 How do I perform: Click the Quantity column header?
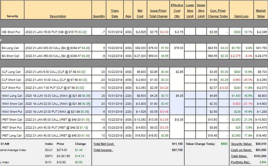point(99,16)
